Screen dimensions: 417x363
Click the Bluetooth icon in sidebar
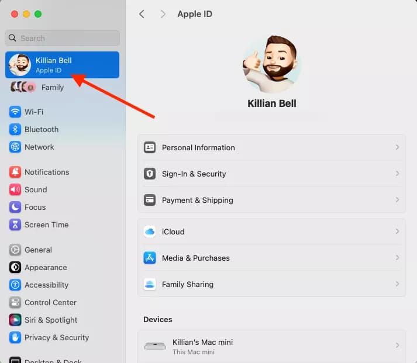(x=15, y=129)
